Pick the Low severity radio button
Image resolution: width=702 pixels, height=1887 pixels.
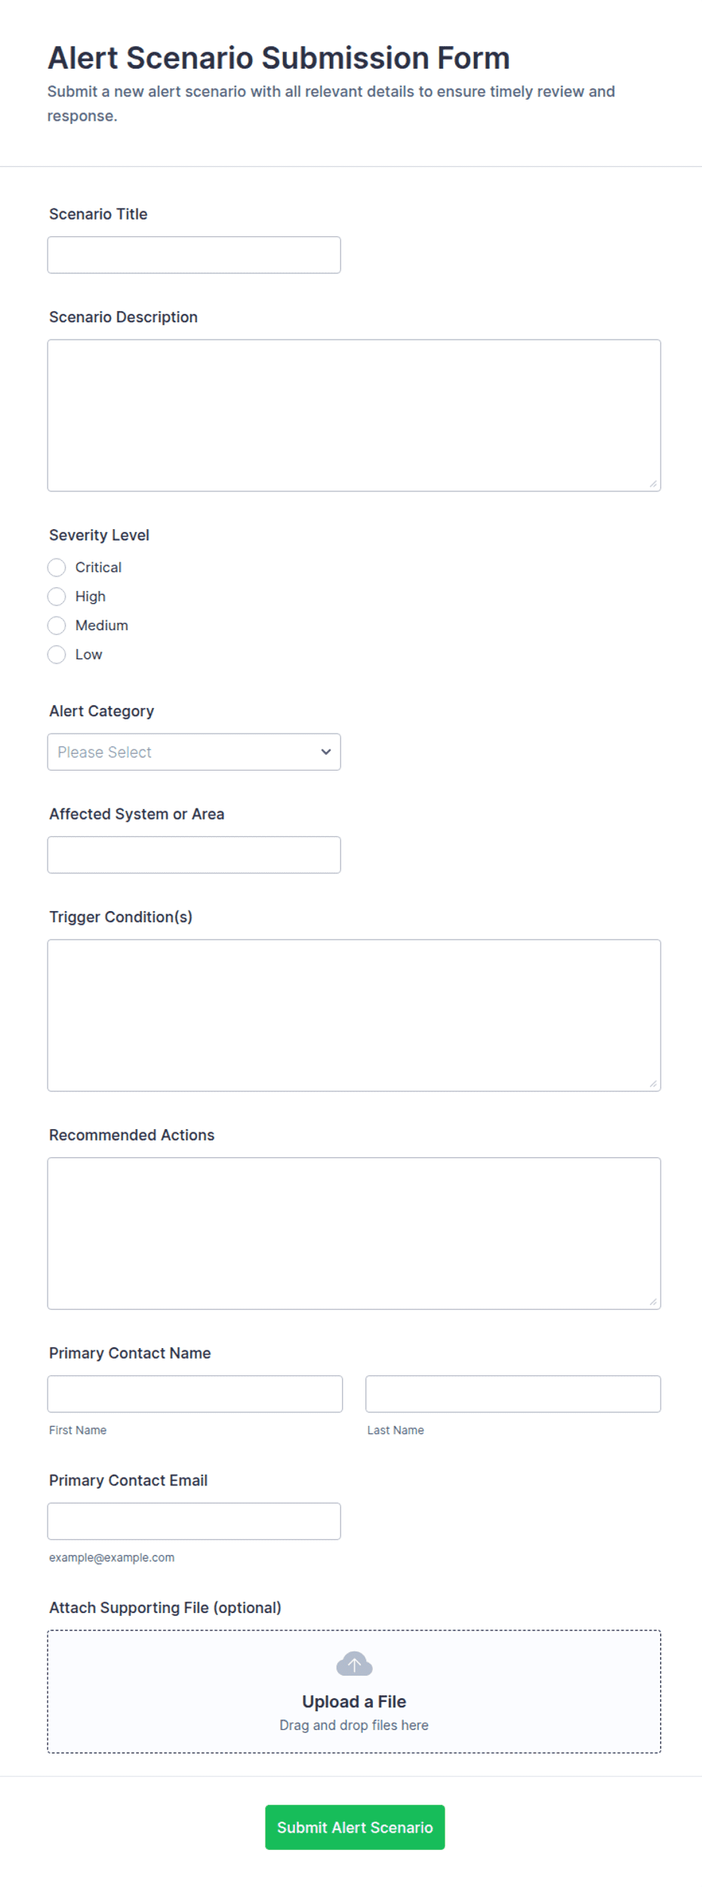click(57, 654)
